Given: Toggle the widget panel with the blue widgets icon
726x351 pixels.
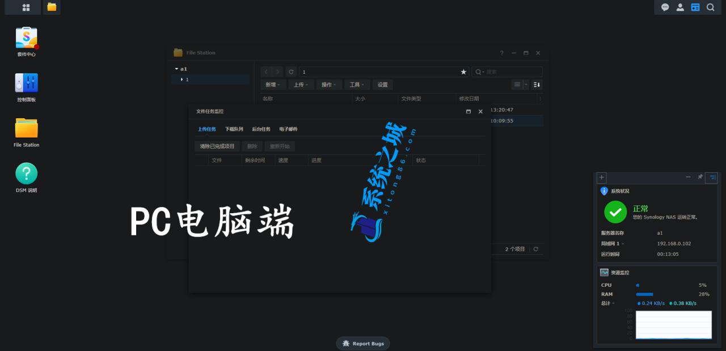Looking at the screenshot, I should click(695, 7).
